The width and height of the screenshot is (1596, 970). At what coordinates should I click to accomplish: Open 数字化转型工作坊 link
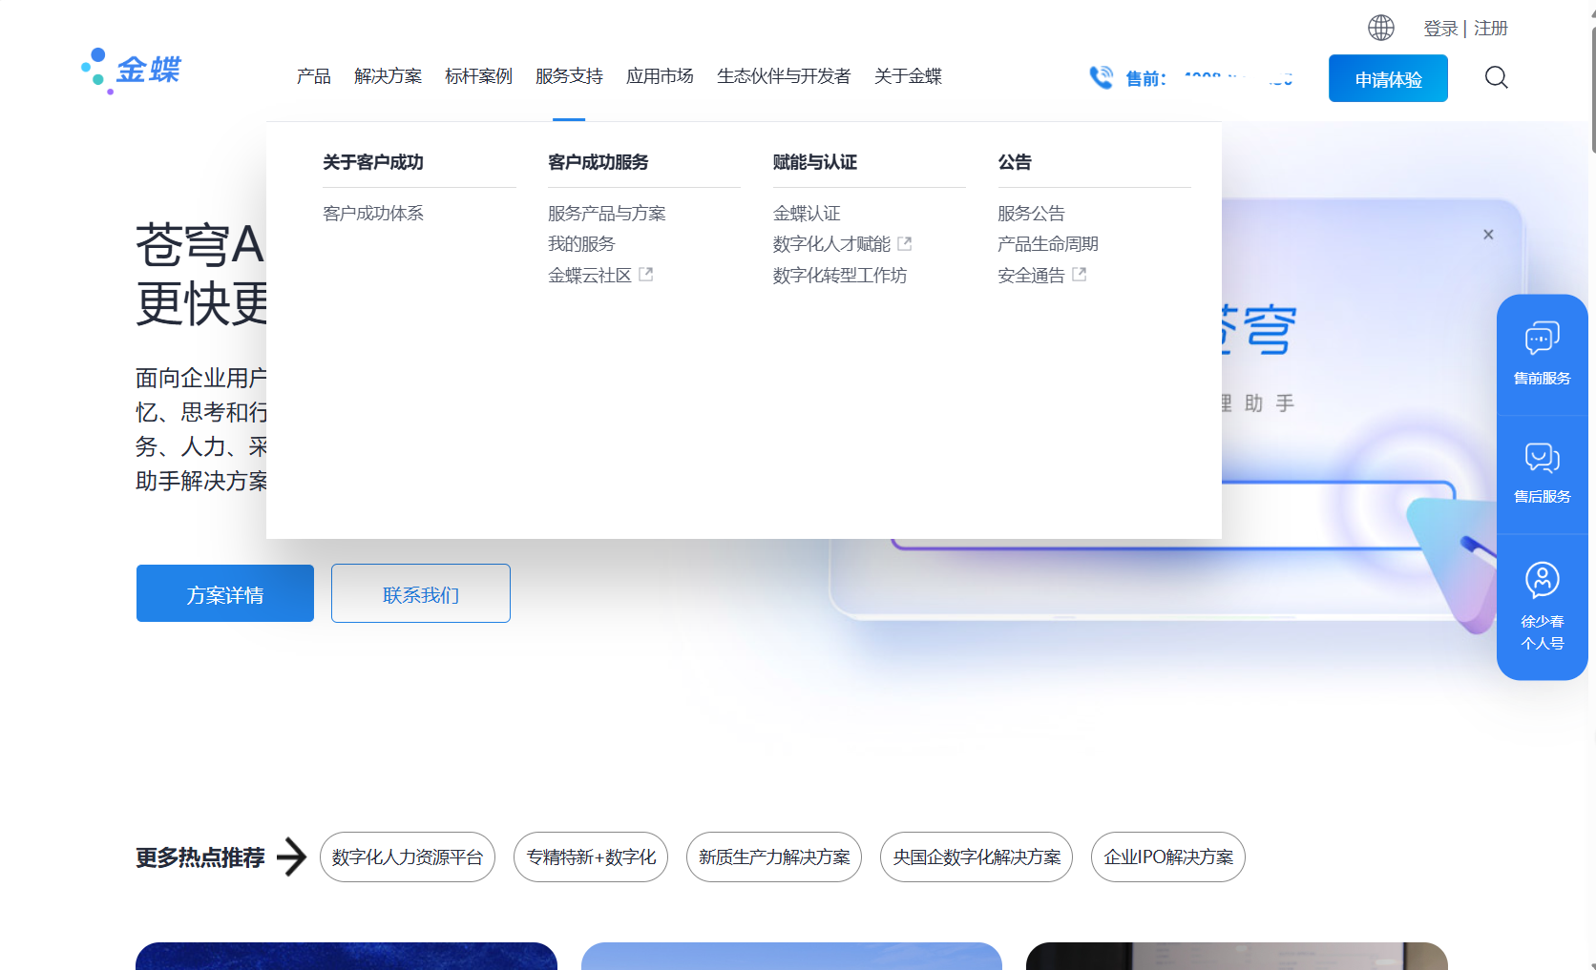point(840,276)
